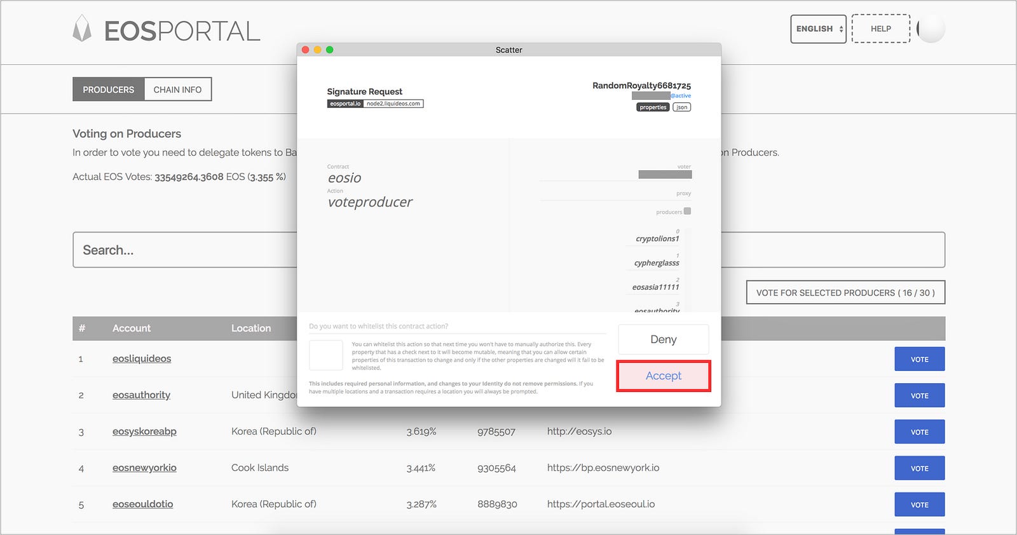
Task: Click the Scatter window title bar
Action: 508,50
